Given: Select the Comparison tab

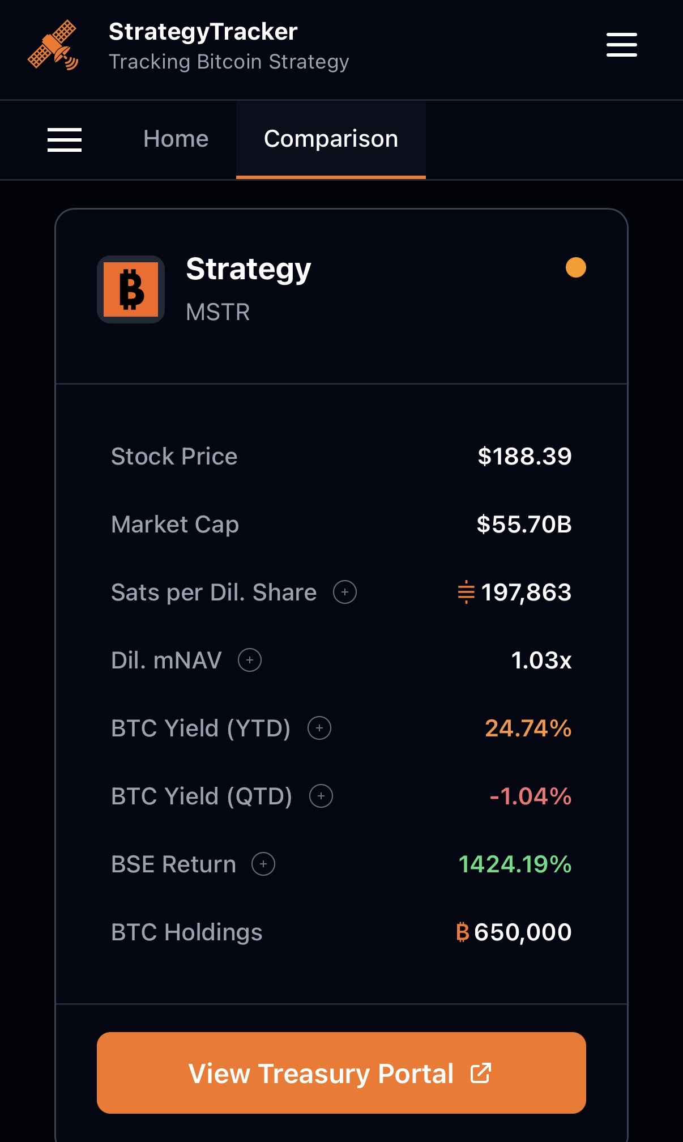Looking at the screenshot, I should tap(331, 139).
